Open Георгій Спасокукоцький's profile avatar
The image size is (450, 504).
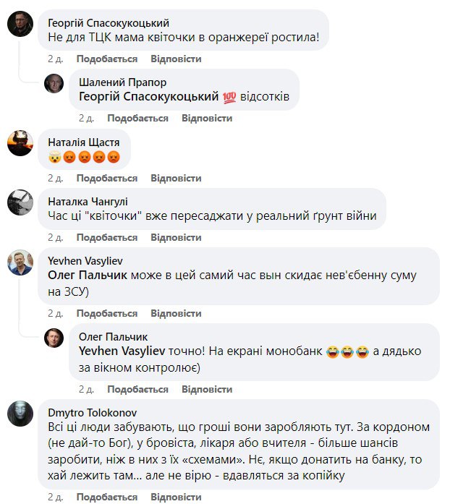20,24
